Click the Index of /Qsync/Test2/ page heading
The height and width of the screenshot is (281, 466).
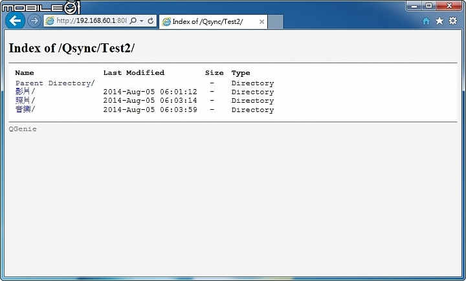[x=71, y=48]
